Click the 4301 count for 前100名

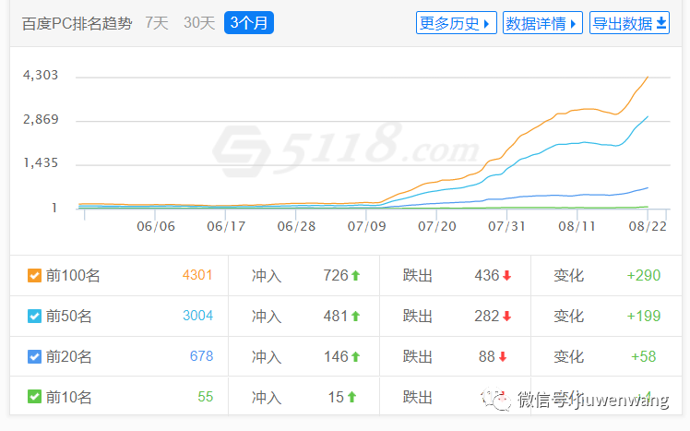[197, 275]
